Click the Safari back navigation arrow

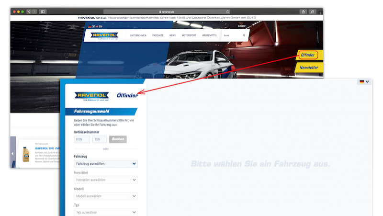(x=29, y=11)
